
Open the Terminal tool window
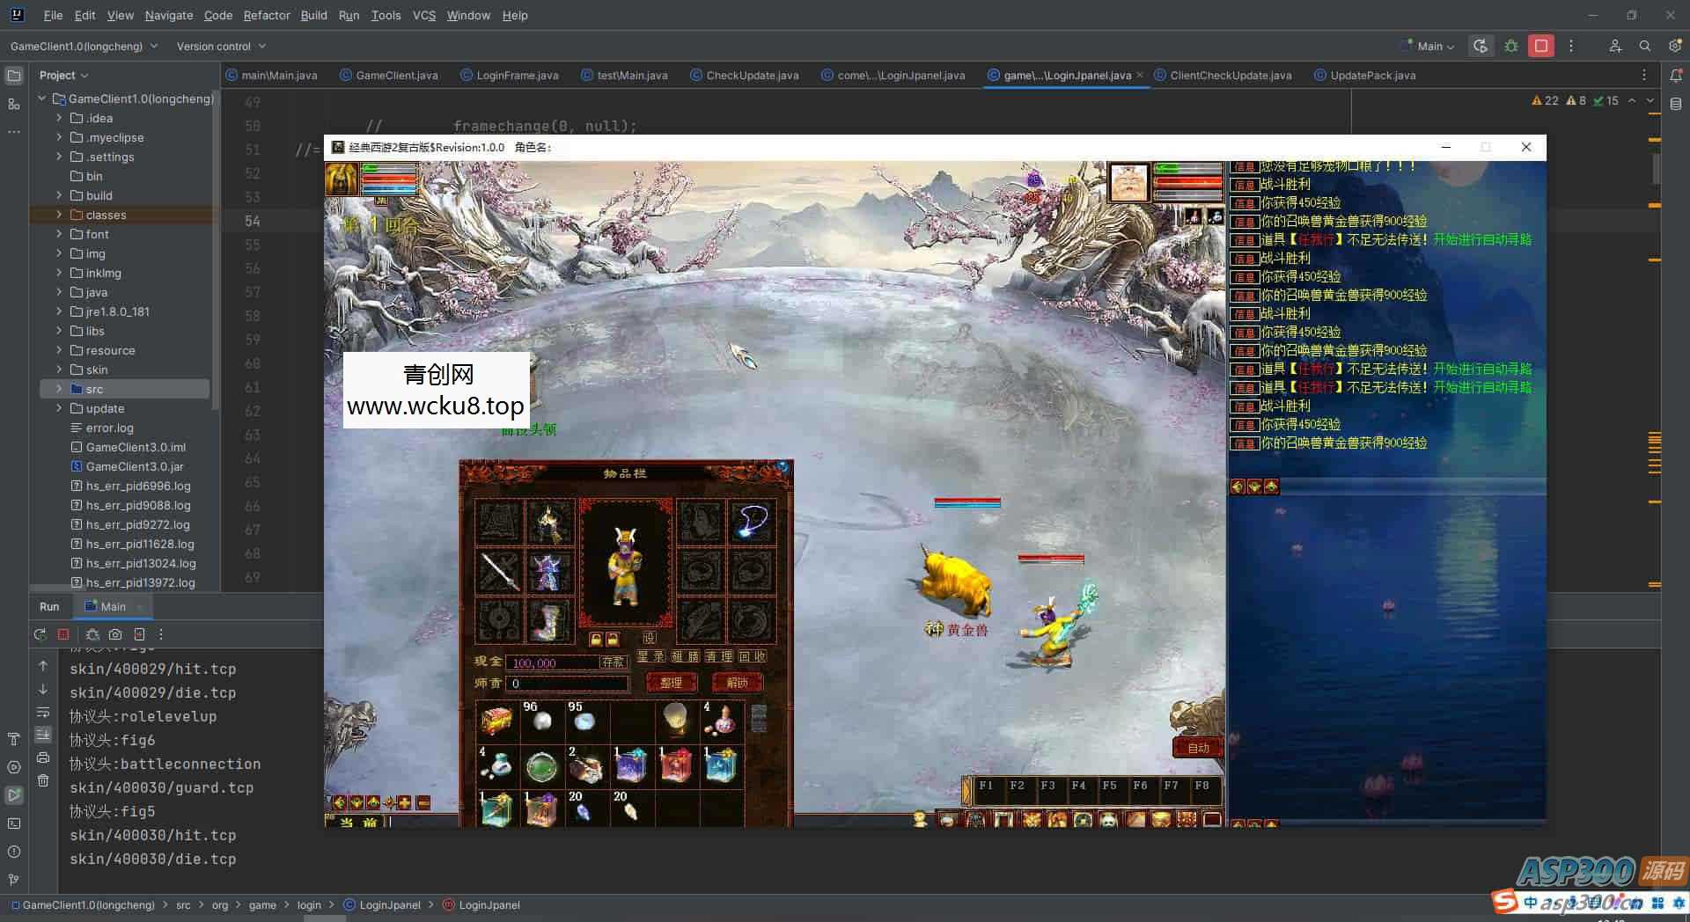click(x=14, y=823)
